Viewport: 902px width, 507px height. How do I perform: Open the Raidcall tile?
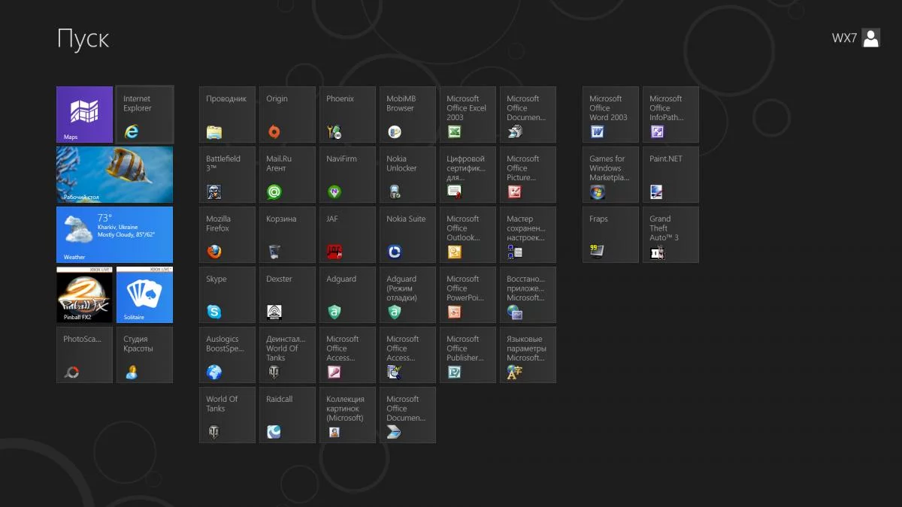287,415
